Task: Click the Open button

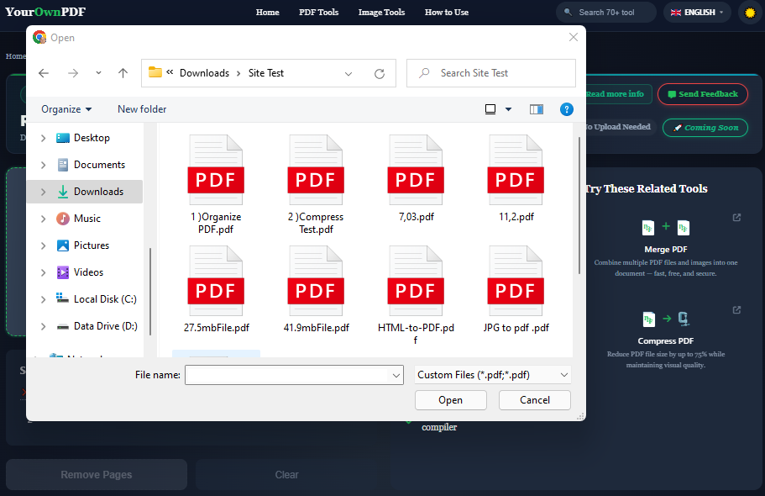Action: pyautogui.click(x=450, y=400)
